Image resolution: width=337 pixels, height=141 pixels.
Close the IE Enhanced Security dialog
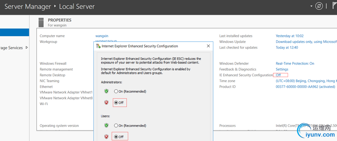[x=208, y=46]
